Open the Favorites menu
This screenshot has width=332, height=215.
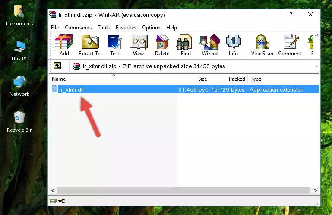[126, 28]
